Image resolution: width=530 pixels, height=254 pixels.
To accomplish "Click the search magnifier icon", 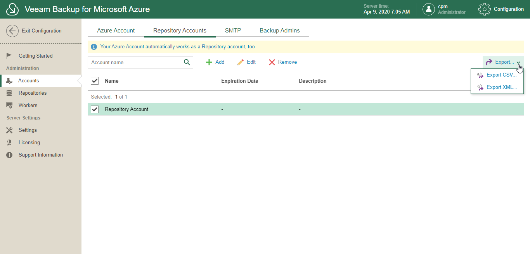I will [x=187, y=62].
